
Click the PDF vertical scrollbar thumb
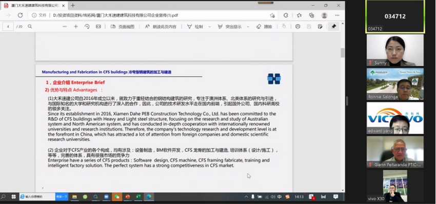(x=343, y=53)
